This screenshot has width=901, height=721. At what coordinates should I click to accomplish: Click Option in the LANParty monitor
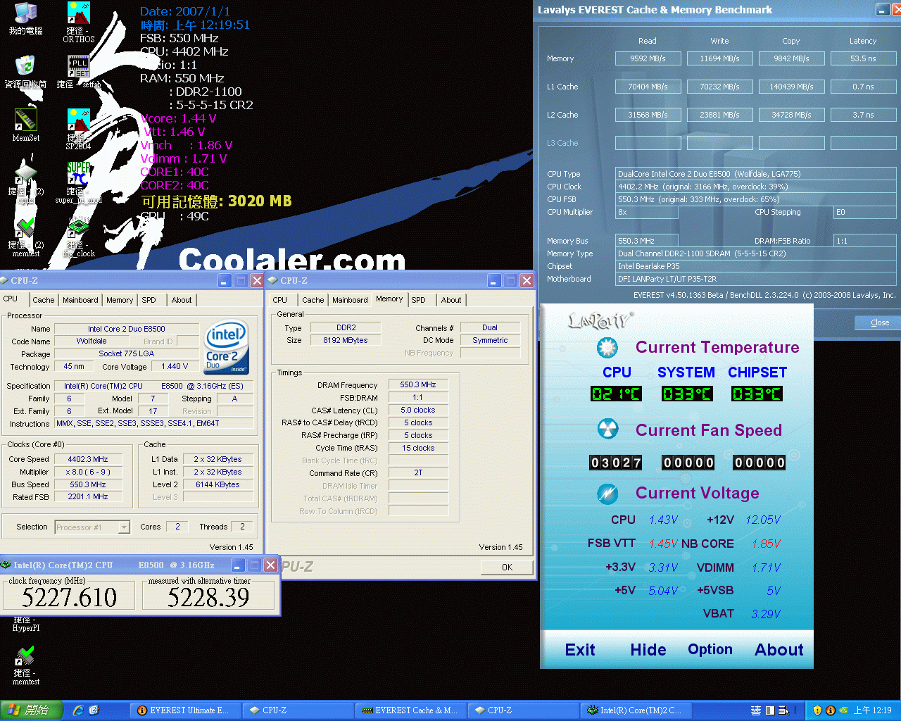710,649
